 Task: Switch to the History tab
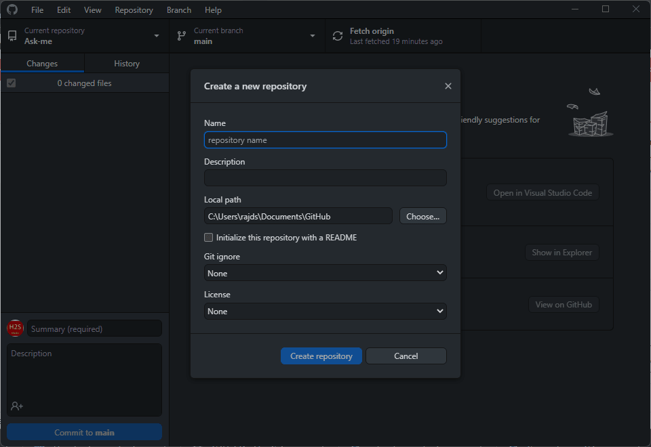tap(126, 62)
